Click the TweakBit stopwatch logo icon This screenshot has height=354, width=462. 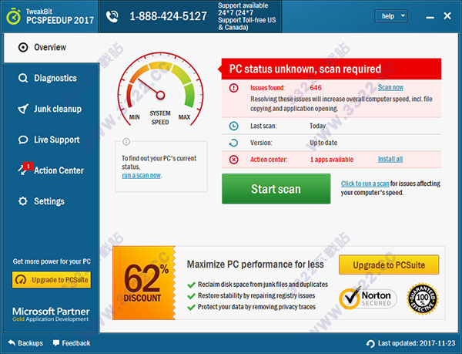(13, 16)
